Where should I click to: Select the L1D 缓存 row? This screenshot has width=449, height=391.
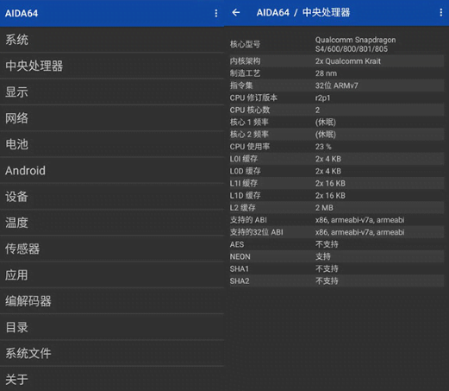(336, 196)
